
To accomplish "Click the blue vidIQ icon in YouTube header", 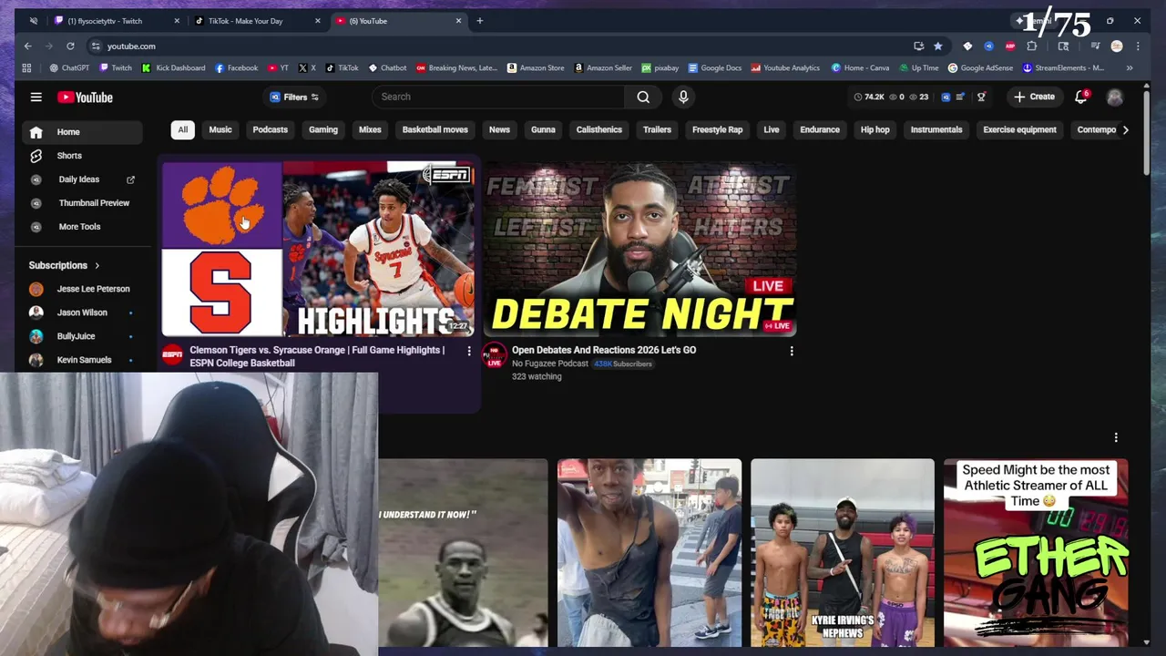I will click(946, 97).
